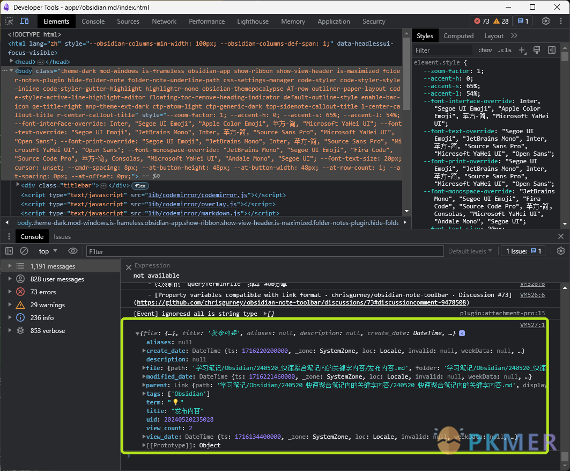This screenshot has height=471, width=570.
Task: Toggle the :hov element state panel
Action: coord(485,50)
